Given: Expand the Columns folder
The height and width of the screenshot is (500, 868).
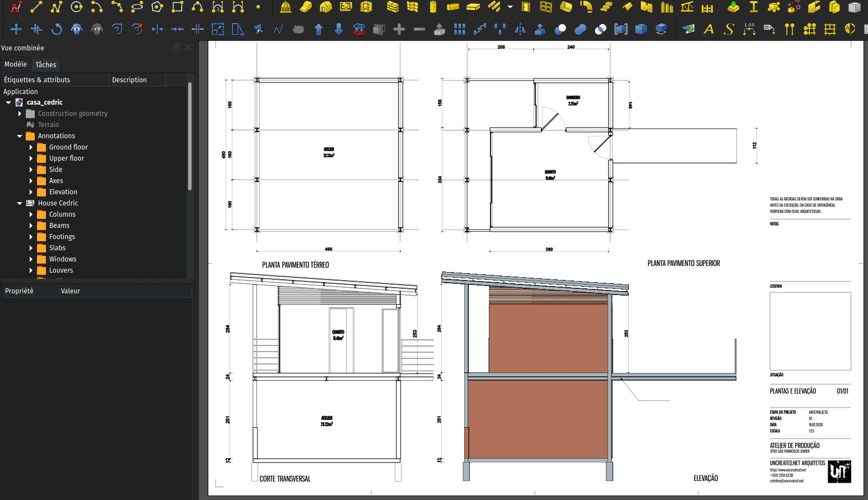Looking at the screenshot, I should point(31,214).
